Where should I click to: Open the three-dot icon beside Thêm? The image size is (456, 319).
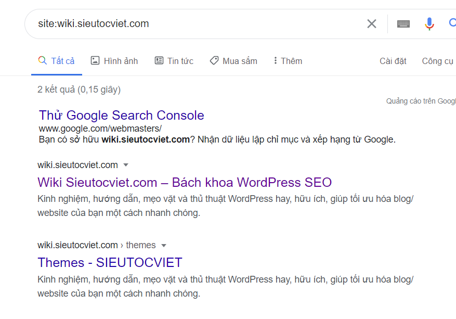click(x=275, y=61)
